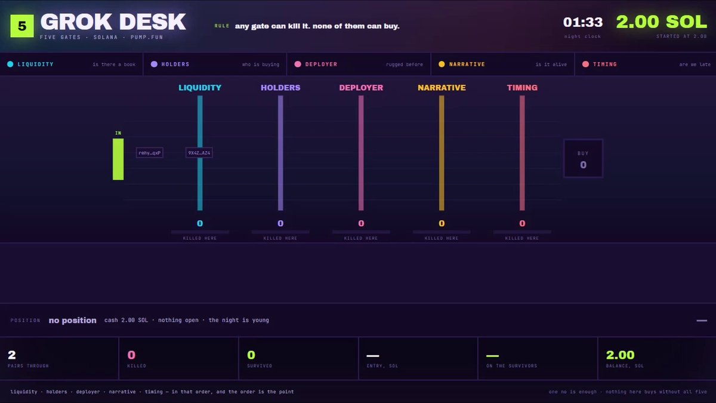The height and width of the screenshot is (403, 716).
Task: Click the green "5" logo badge
Action: click(22, 26)
